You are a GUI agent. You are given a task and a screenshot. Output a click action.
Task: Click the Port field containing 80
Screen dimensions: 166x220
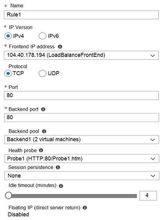pos(81,95)
